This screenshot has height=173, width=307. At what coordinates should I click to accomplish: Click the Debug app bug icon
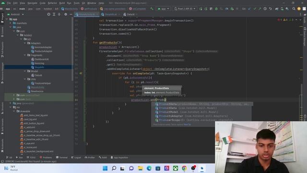(216, 9)
